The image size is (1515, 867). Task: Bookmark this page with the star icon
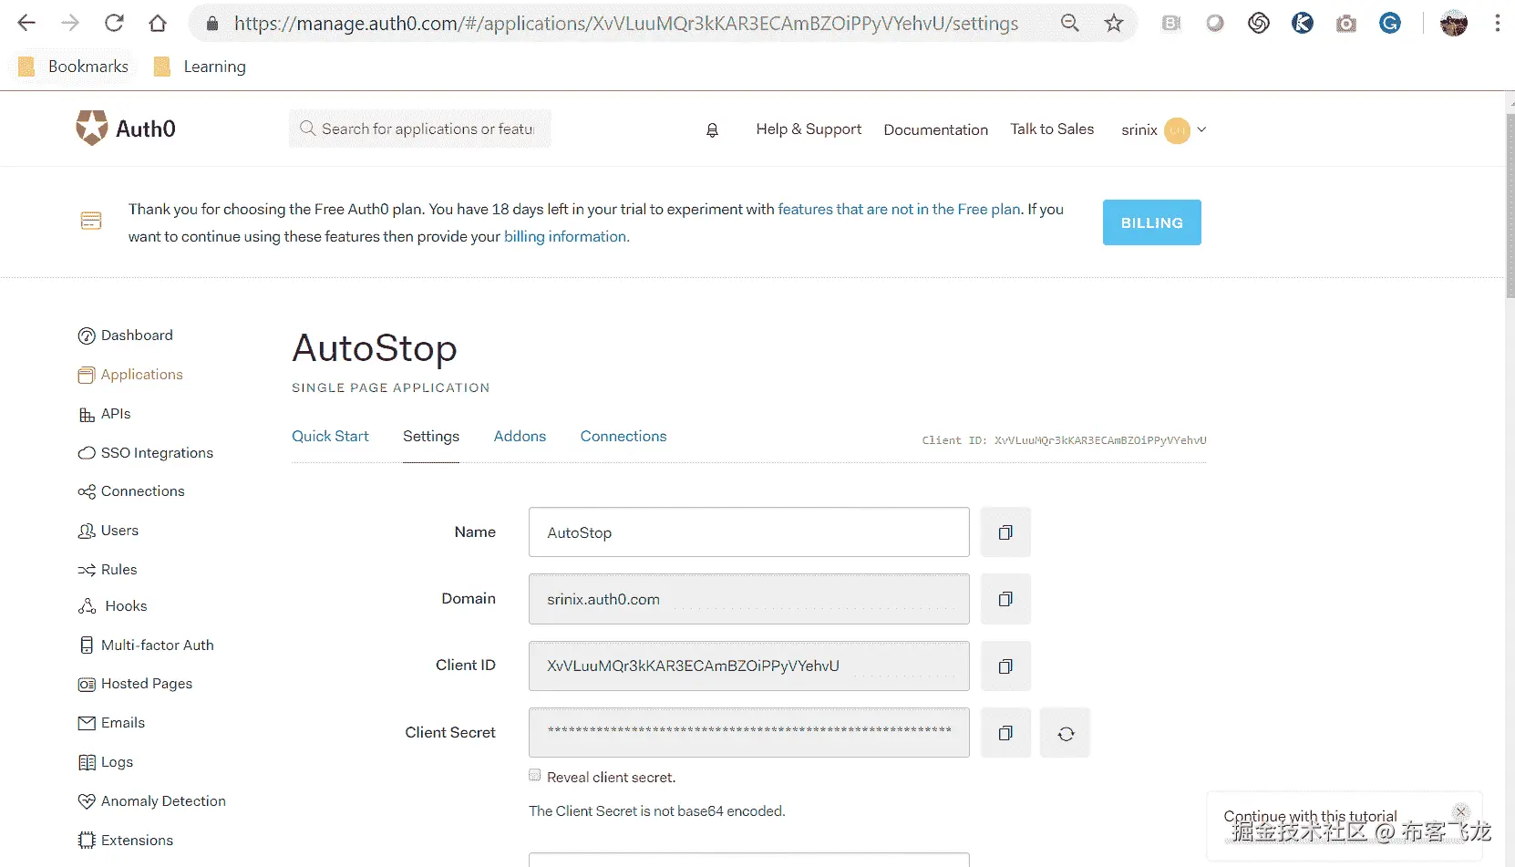(x=1114, y=23)
